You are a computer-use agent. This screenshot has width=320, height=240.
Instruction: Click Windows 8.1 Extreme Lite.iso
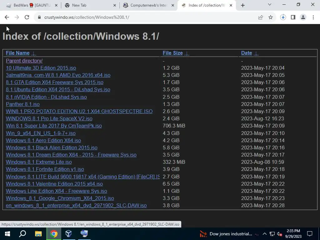(x=39, y=162)
